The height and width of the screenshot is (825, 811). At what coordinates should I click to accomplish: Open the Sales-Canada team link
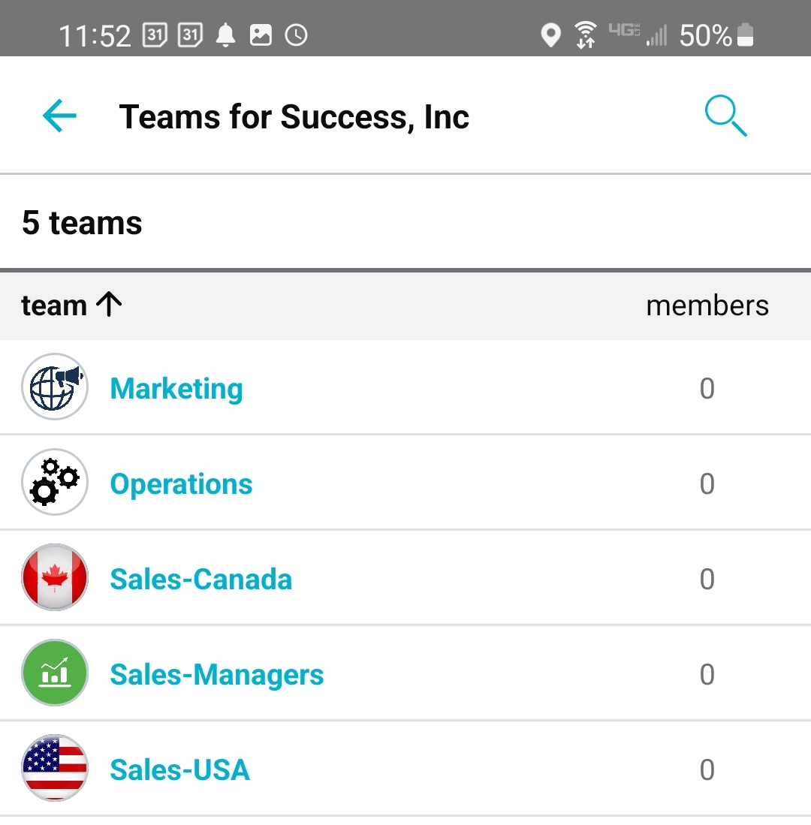point(201,580)
